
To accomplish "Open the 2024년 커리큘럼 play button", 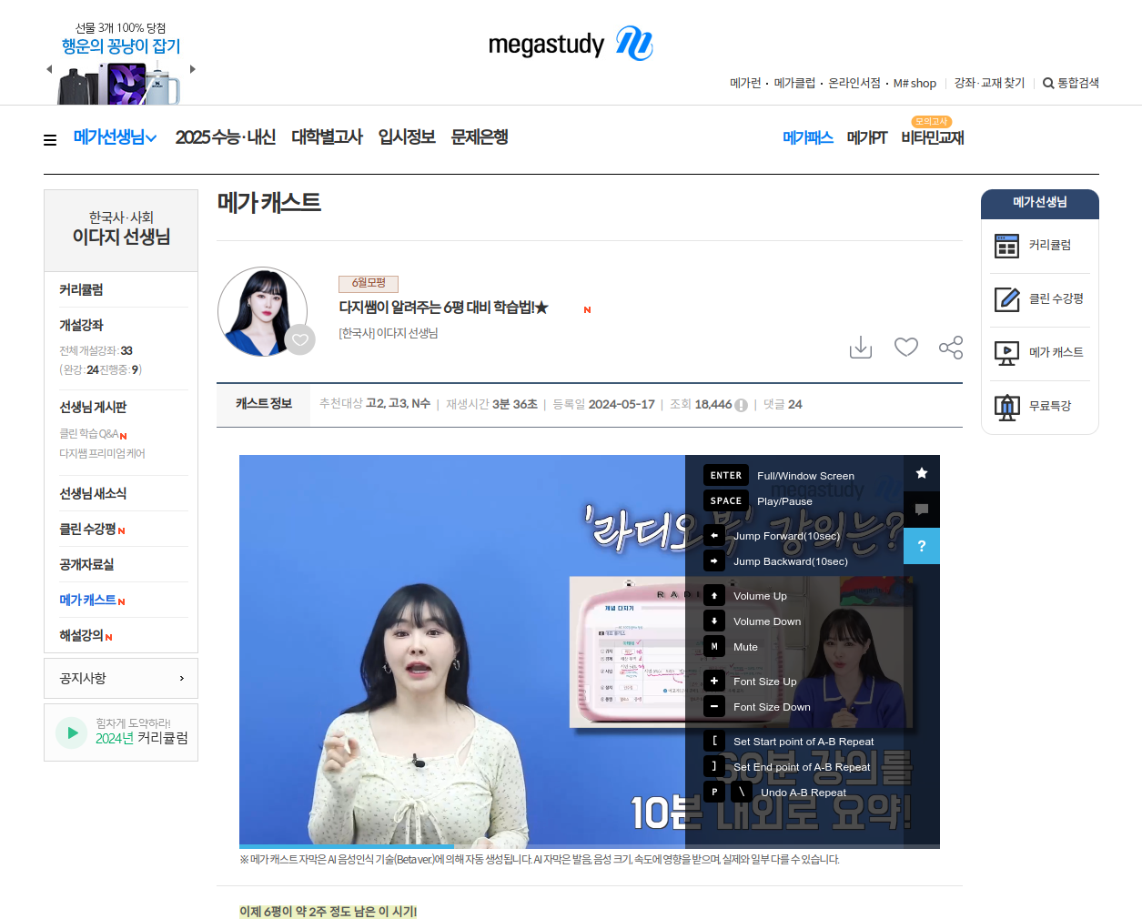I will click(72, 732).
